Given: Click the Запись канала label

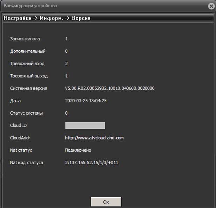Looking at the screenshot, I should (x=25, y=39).
